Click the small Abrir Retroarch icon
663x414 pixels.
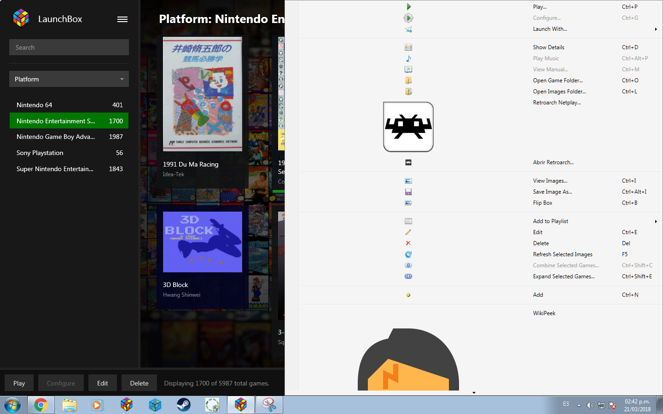(x=408, y=162)
